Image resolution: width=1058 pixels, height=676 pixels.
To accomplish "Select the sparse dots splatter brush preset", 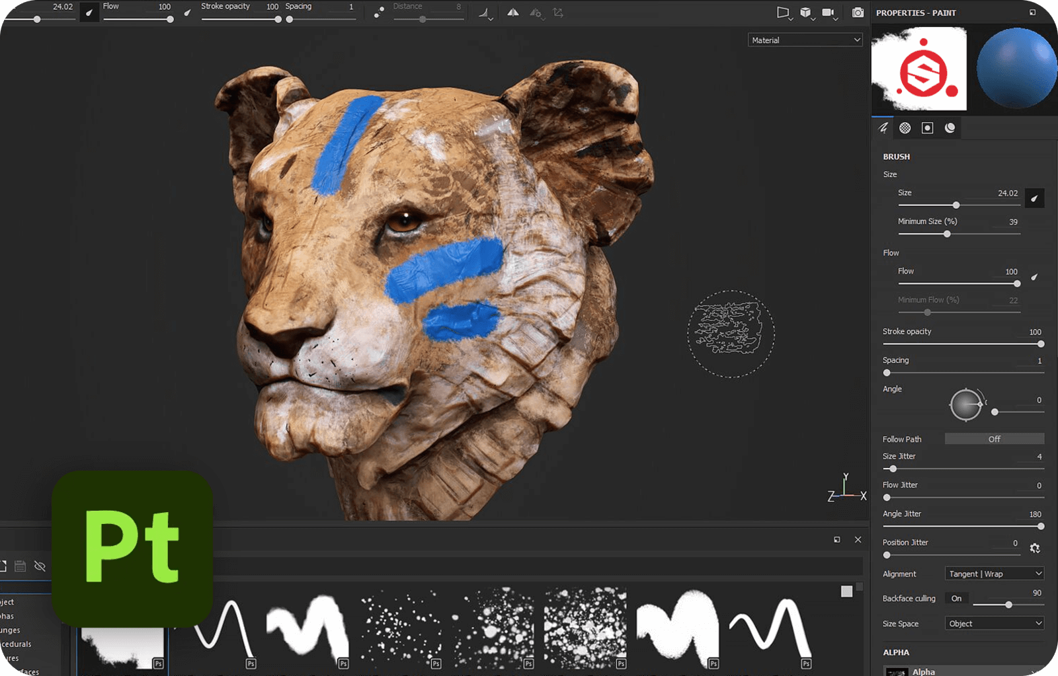I will pyautogui.click(x=401, y=630).
